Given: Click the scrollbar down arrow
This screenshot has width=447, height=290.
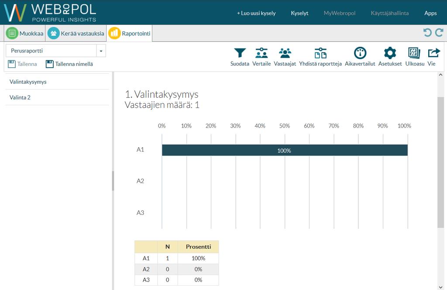Looking at the screenshot, I should coord(440,287).
